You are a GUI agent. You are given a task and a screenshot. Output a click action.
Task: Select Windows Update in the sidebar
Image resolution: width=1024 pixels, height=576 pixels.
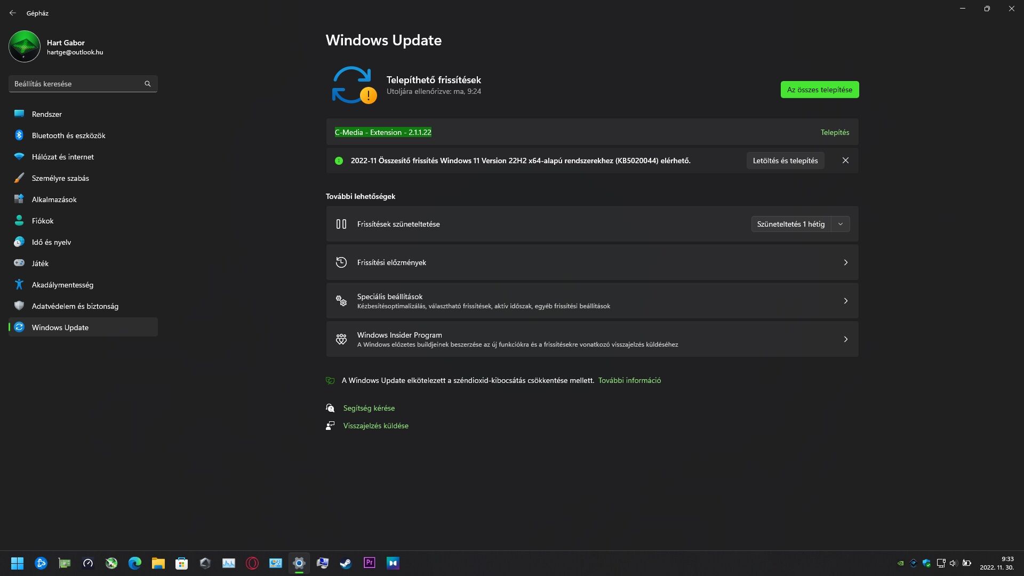(83, 327)
